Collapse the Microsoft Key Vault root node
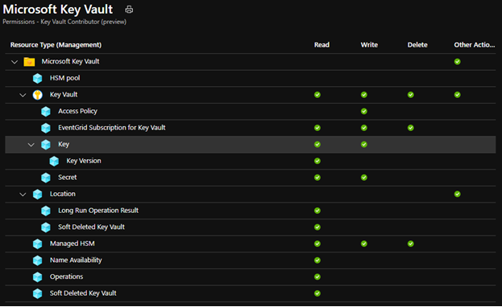This screenshot has width=502, height=307. [x=15, y=62]
